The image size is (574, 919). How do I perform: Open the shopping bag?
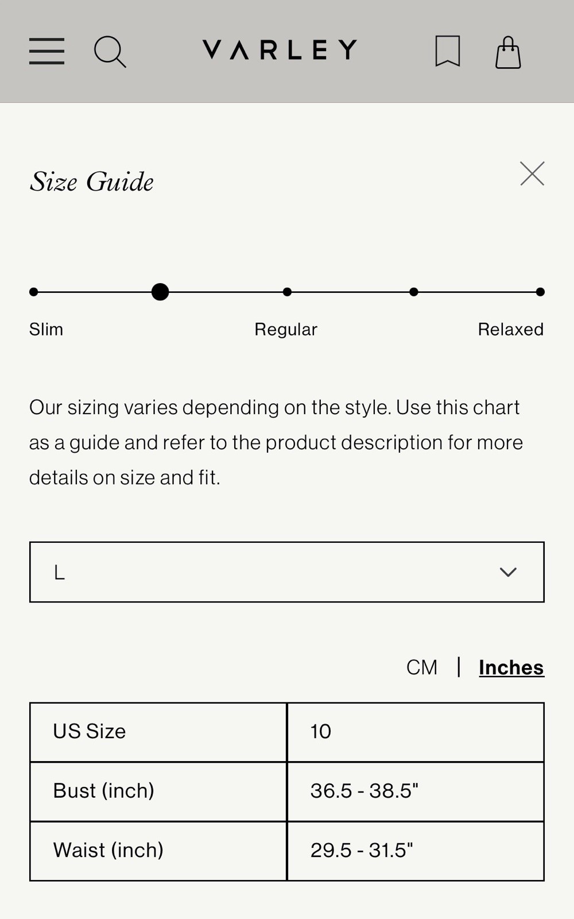(508, 52)
